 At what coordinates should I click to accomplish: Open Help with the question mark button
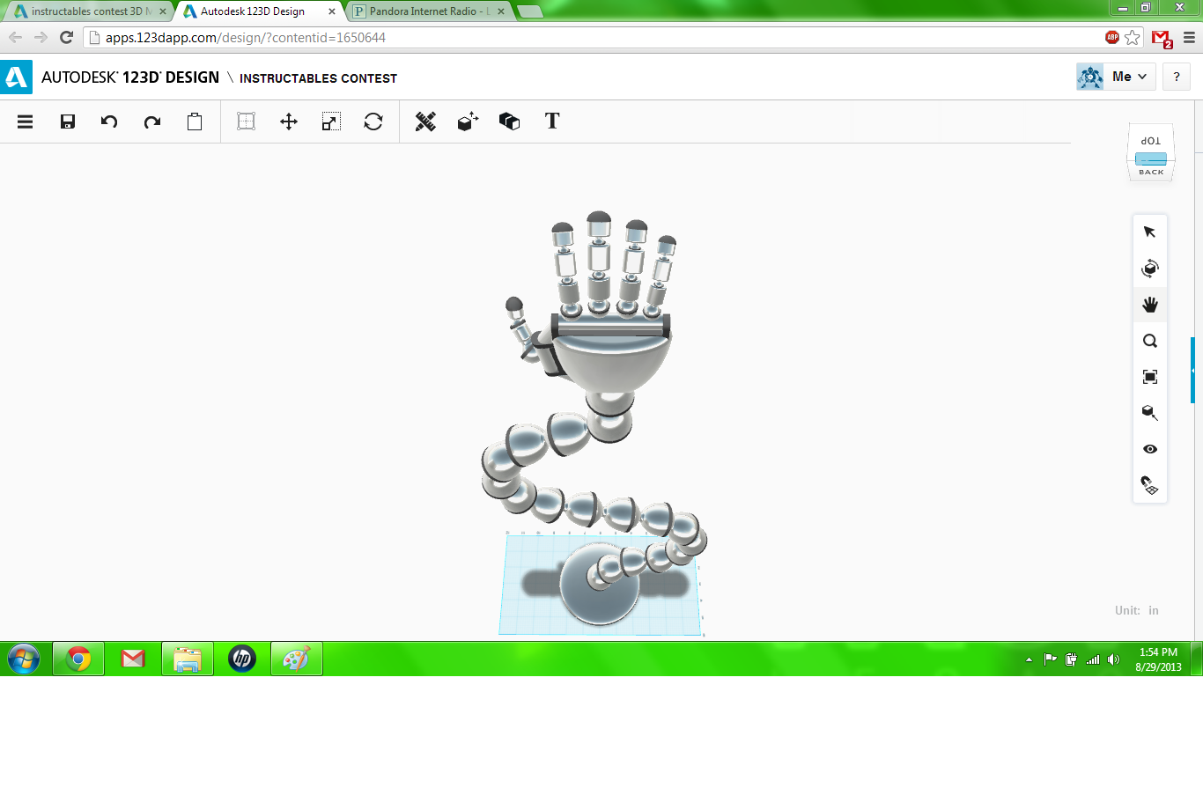coord(1176,77)
